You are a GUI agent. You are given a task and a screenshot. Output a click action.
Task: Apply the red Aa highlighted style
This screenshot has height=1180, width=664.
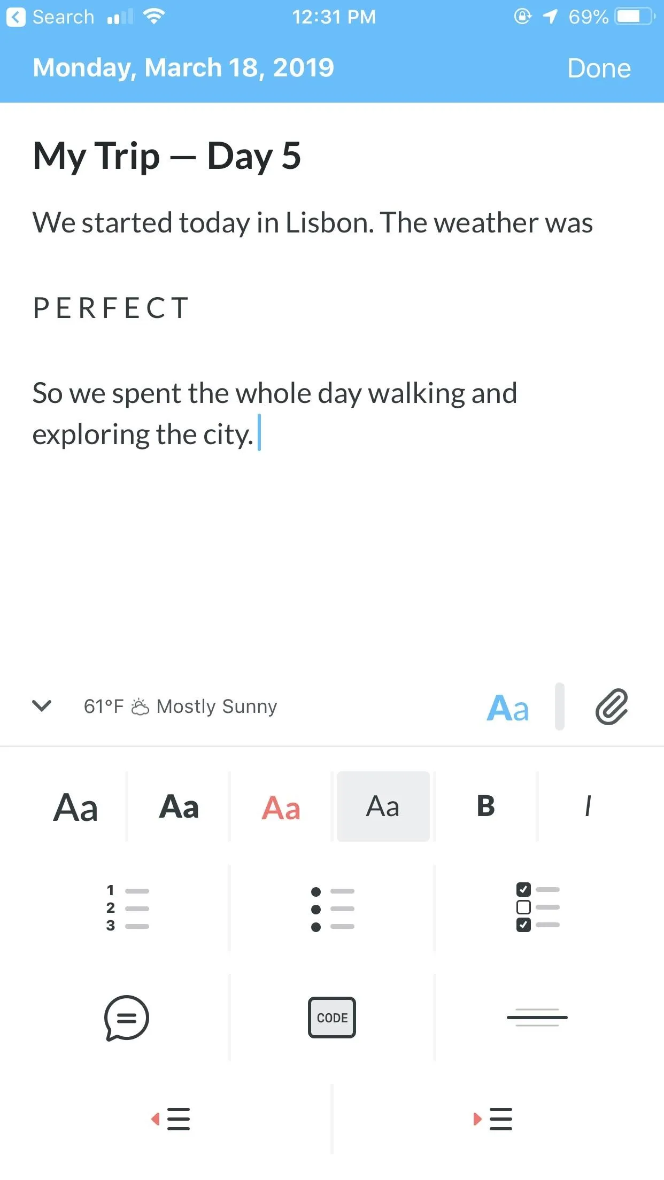[281, 808]
